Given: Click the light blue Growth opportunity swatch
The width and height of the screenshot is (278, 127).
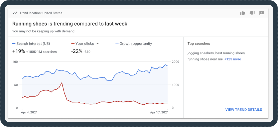Looking at the screenshot, I should (x=117, y=44).
